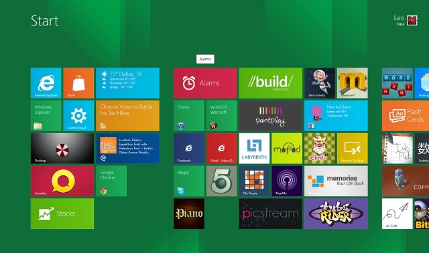
Task: Open the memories Your Life Book tile
Action: [x=336, y=181]
